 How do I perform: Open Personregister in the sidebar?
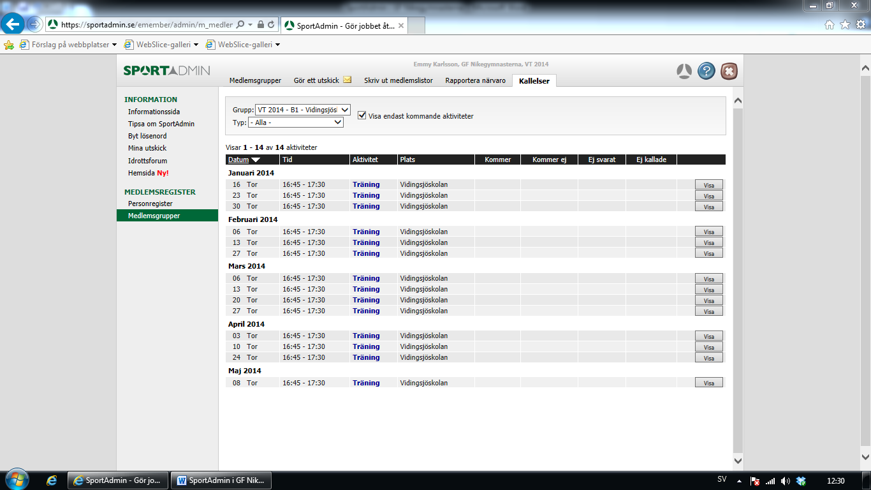click(x=150, y=204)
